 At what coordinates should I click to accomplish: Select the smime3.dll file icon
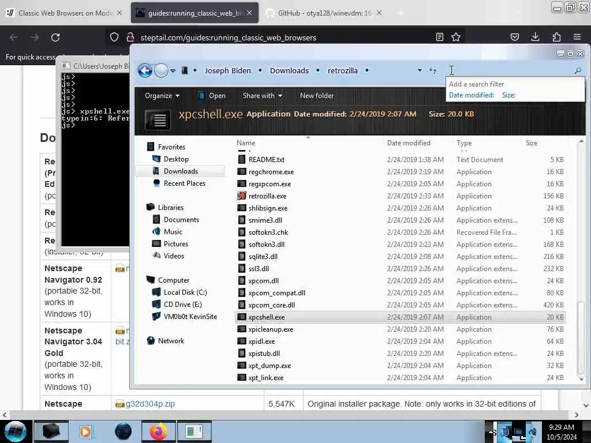[242, 220]
